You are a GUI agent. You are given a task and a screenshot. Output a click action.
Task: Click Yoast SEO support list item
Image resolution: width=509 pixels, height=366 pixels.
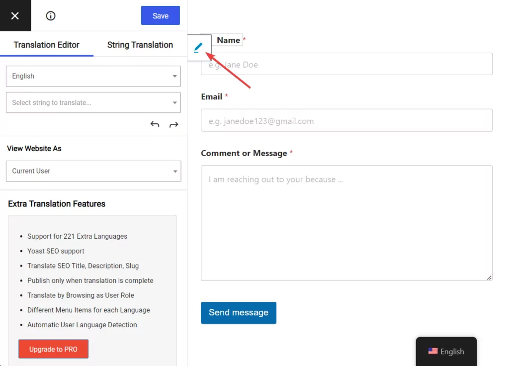pyautogui.click(x=56, y=251)
